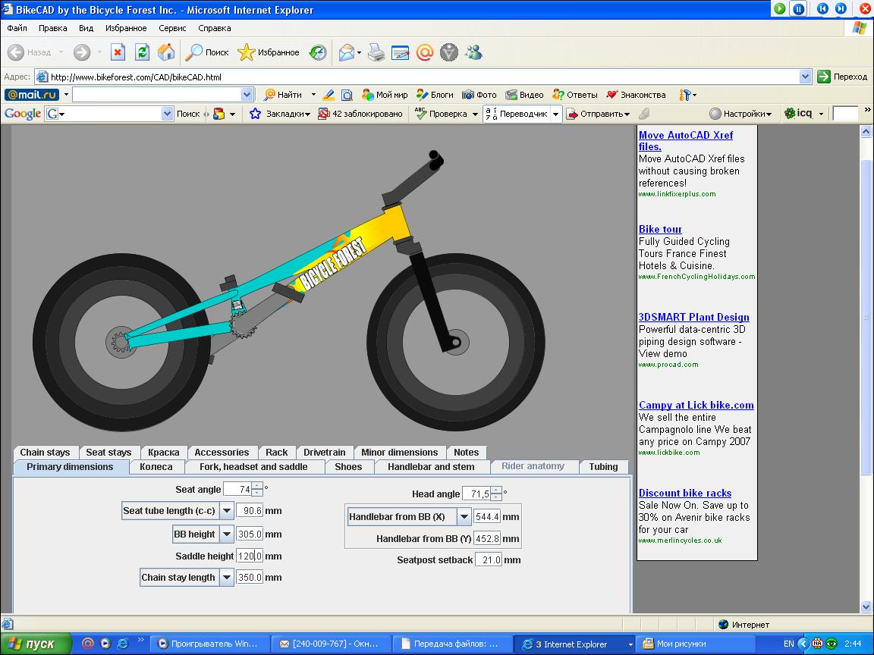Open the Сервис menu
874x655 pixels.
(x=172, y=28)
